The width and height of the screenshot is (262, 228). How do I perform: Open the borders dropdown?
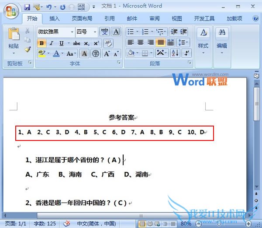[151, 53]
